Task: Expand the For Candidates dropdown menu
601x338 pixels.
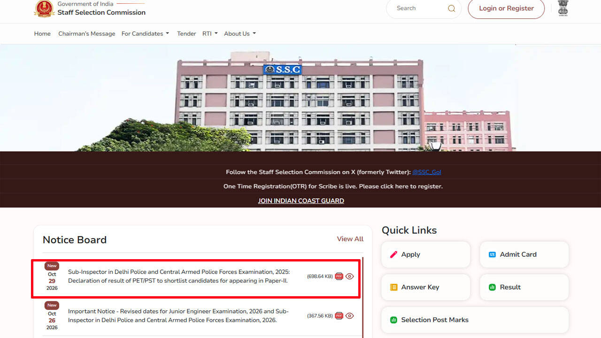Action: 145,34
